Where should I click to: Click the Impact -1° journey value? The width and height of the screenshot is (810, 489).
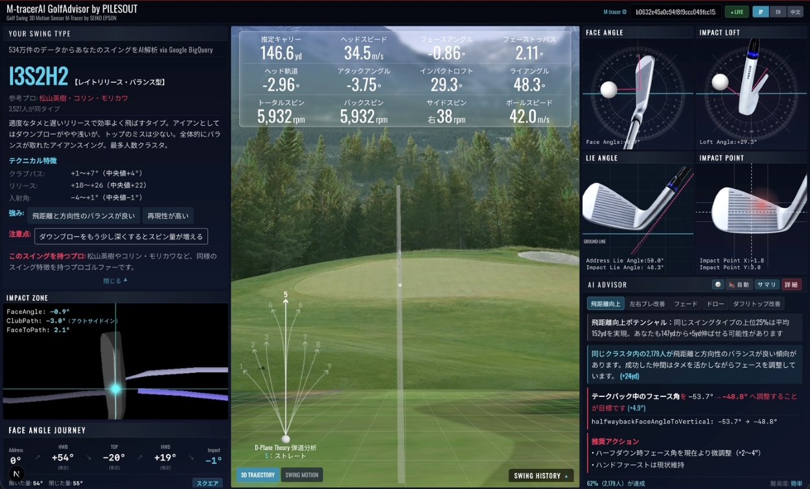tap(213, 461)
